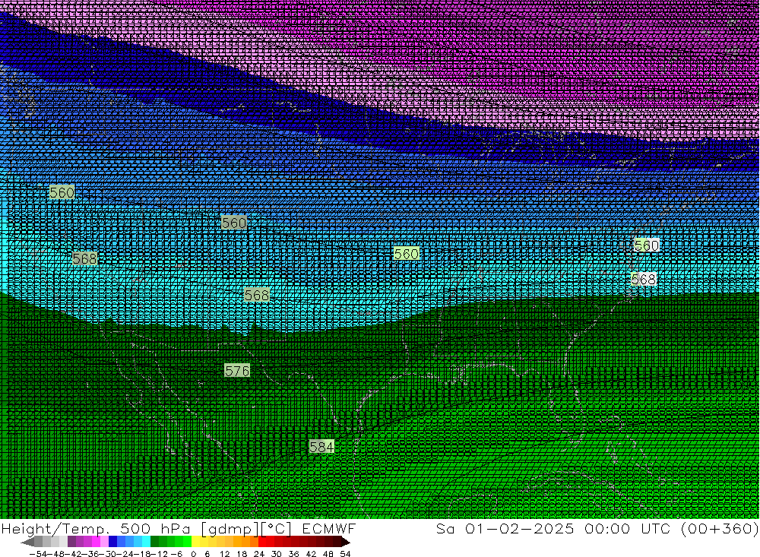This screenshot has width=760, height=557.
Task: Click the leftmost 568 contour label
Action: pyautogui.click(x=85, y=258)
